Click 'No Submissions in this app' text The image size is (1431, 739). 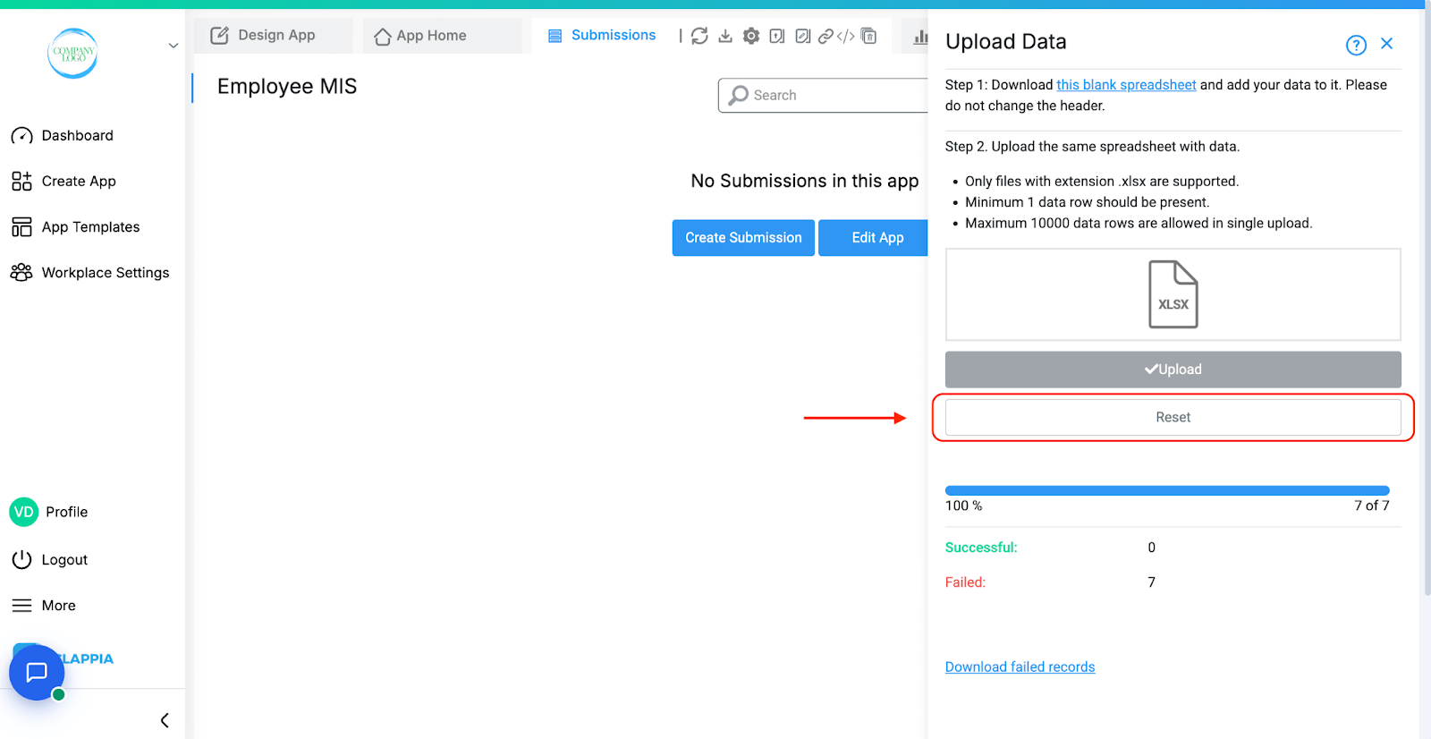(804, 181)
